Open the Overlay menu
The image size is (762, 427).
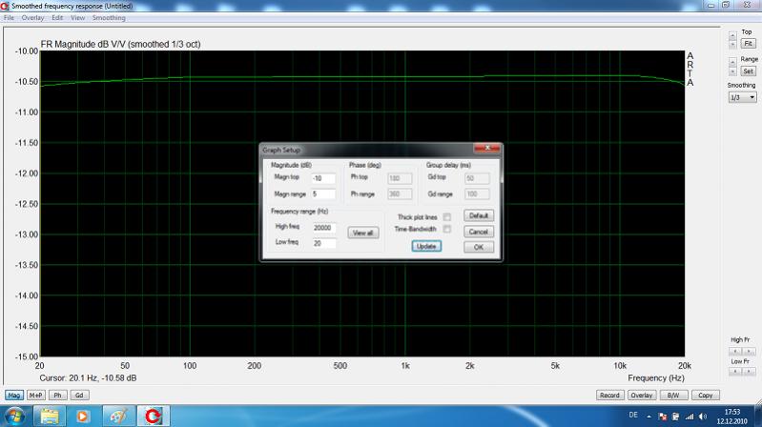pyautogui.click(x=33, y=18)
